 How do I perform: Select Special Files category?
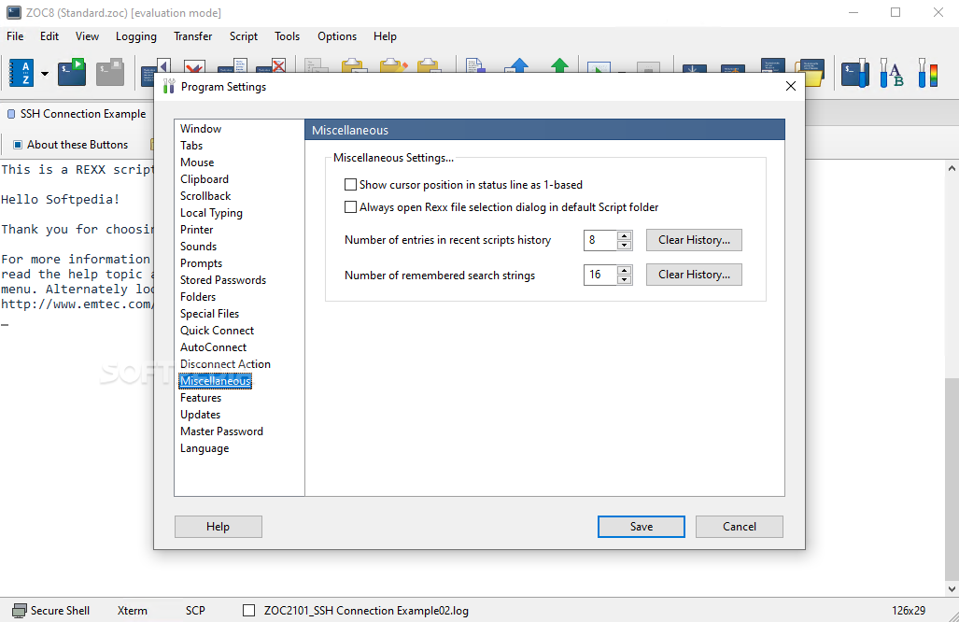pos(209,314)
